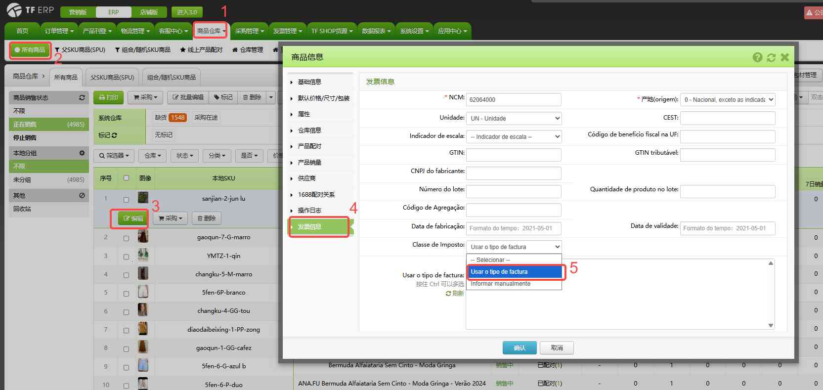The image size is (823, 390).
Task: Click the TF ERP logo
Action: (x=30, y=10)
